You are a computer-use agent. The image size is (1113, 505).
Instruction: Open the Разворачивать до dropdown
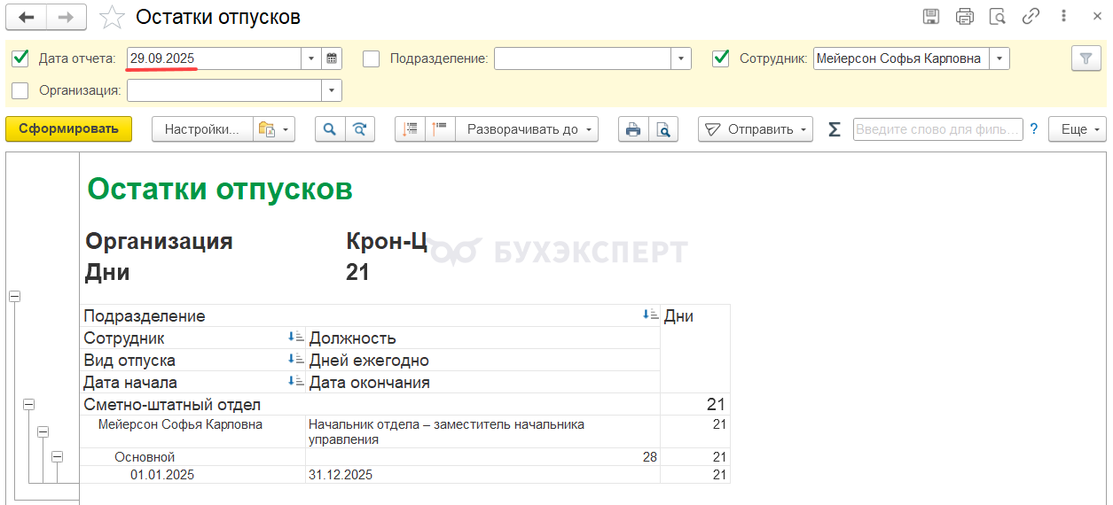[529, 129]
